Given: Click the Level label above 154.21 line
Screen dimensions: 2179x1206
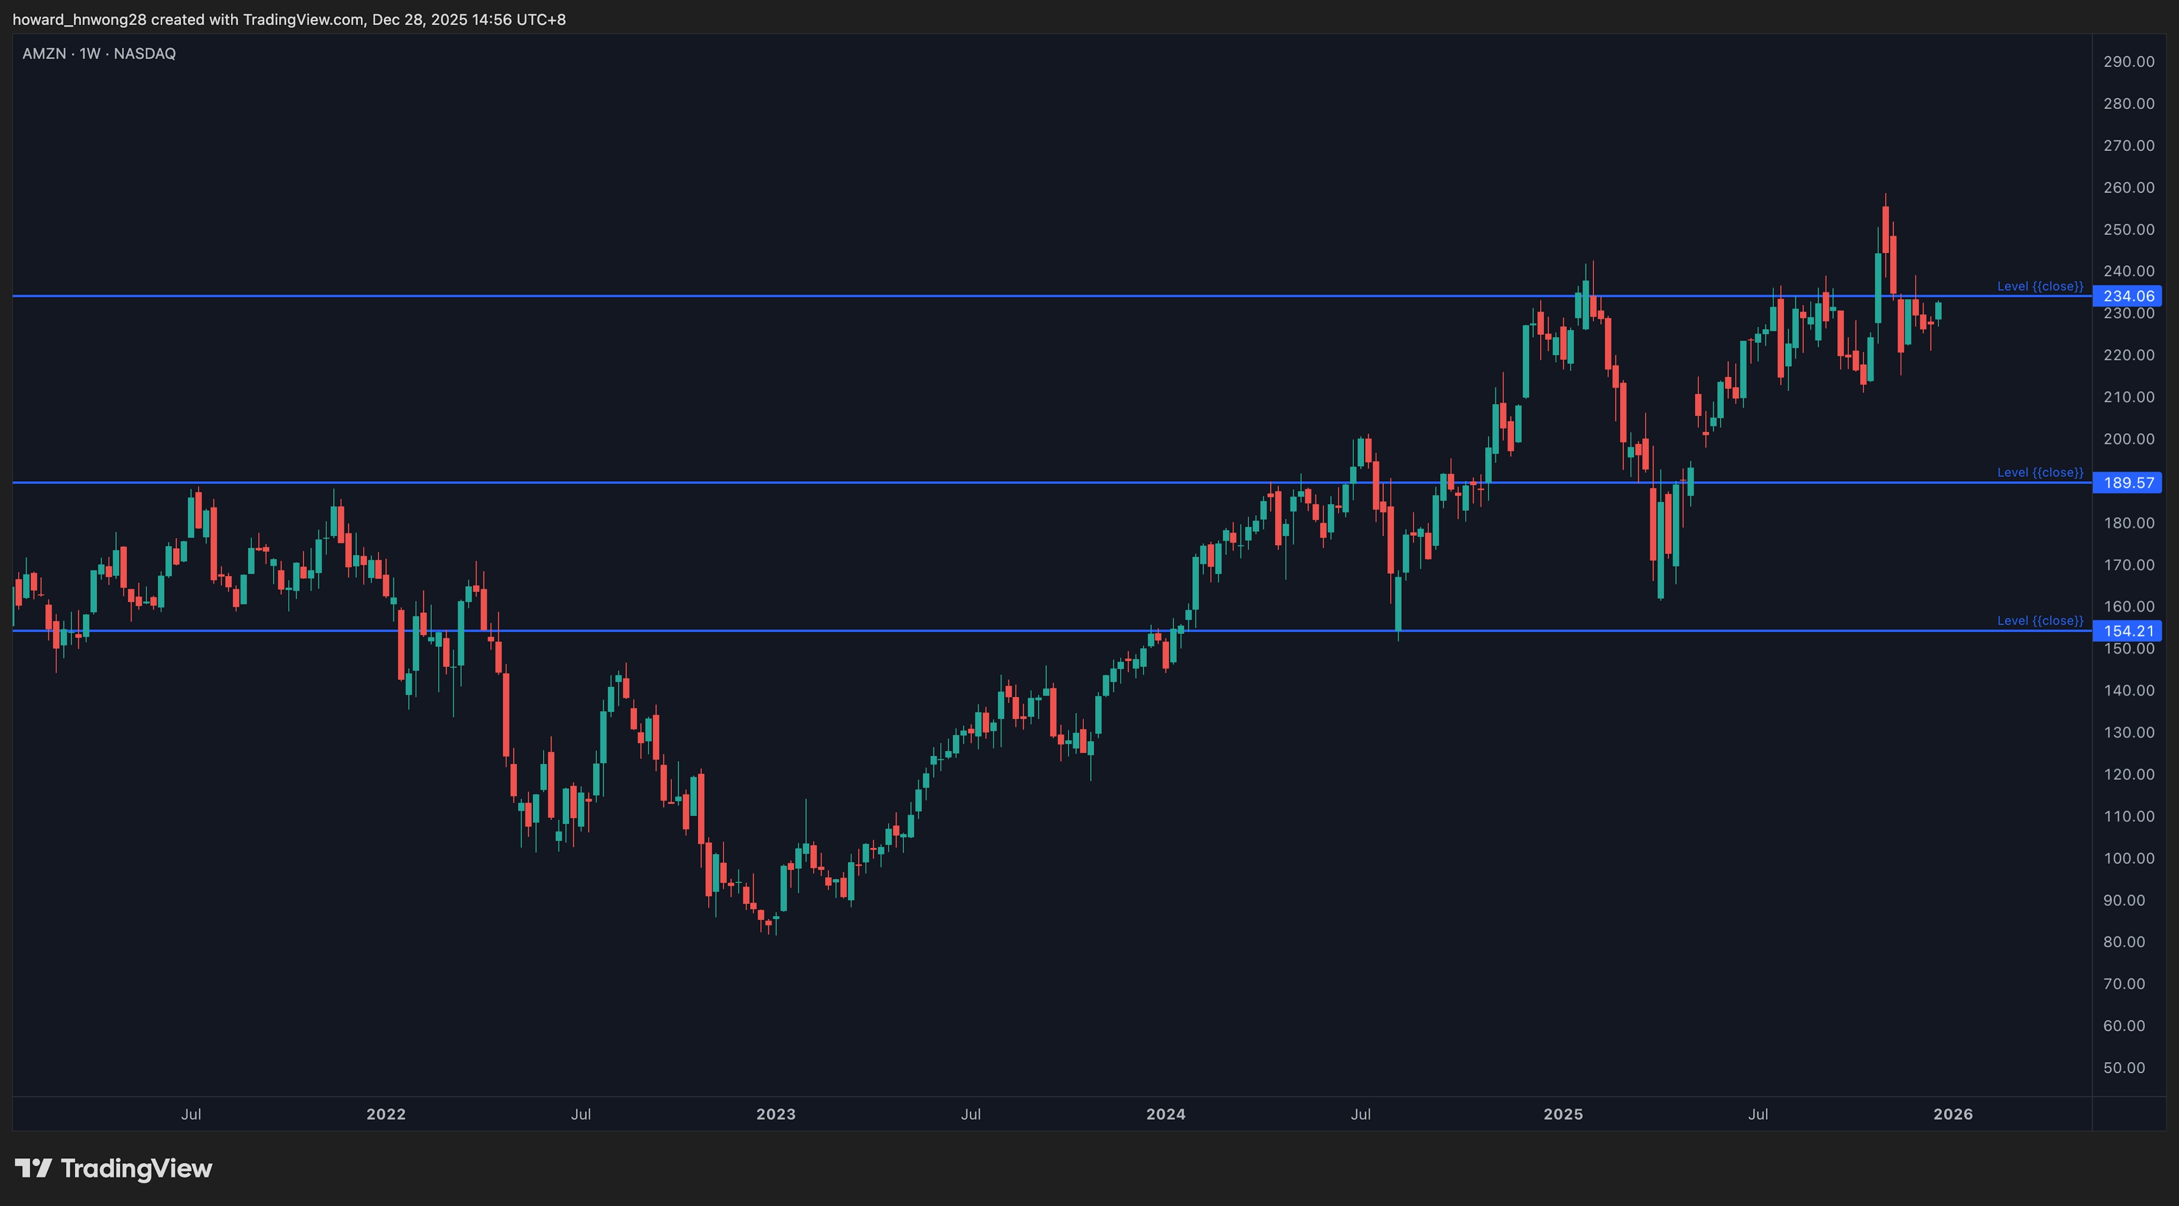Looking at the screenshot, I should 2039,621.
